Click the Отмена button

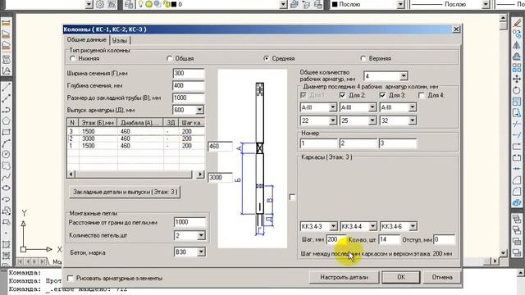(x=442, y=277)
